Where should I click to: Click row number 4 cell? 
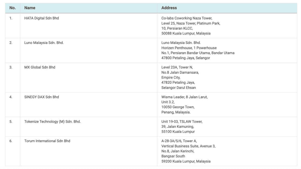[11, 97]
